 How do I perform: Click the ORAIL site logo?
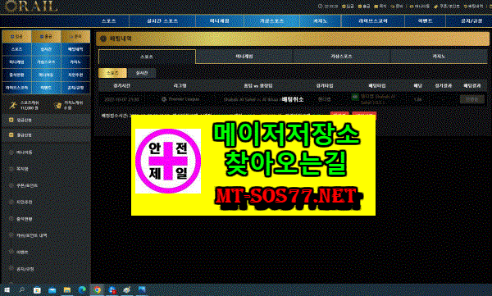tap(31, 6)
